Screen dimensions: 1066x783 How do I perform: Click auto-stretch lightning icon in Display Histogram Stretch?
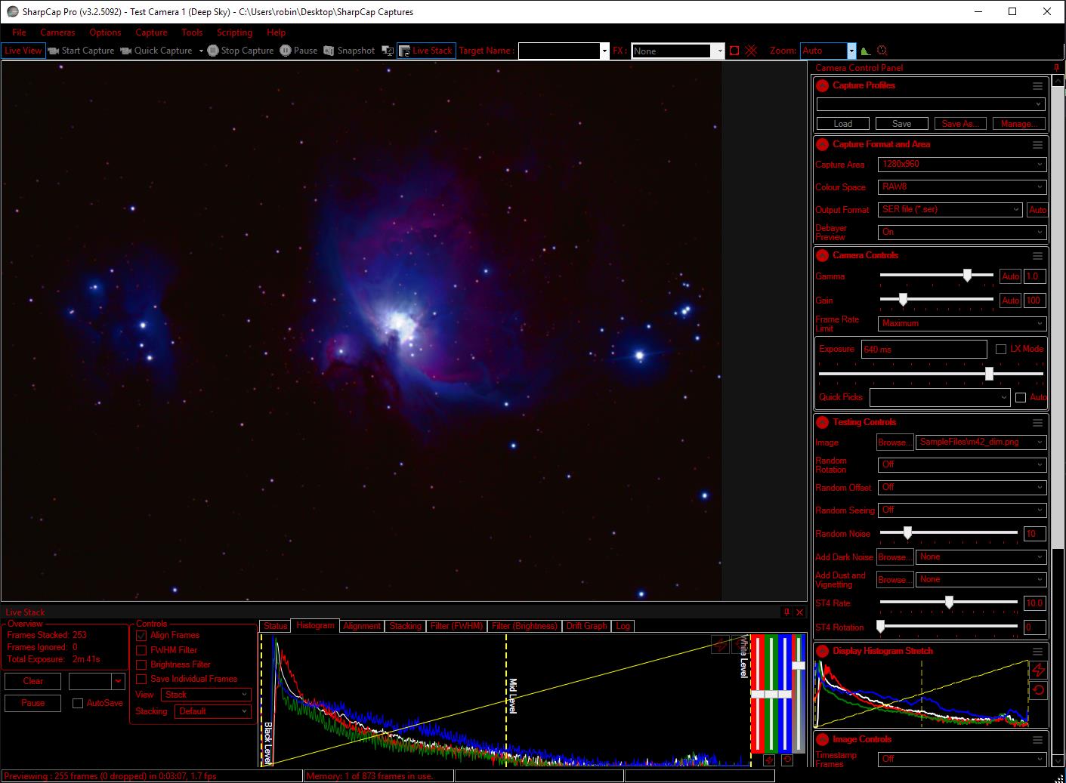click(x=1038, y=670)
